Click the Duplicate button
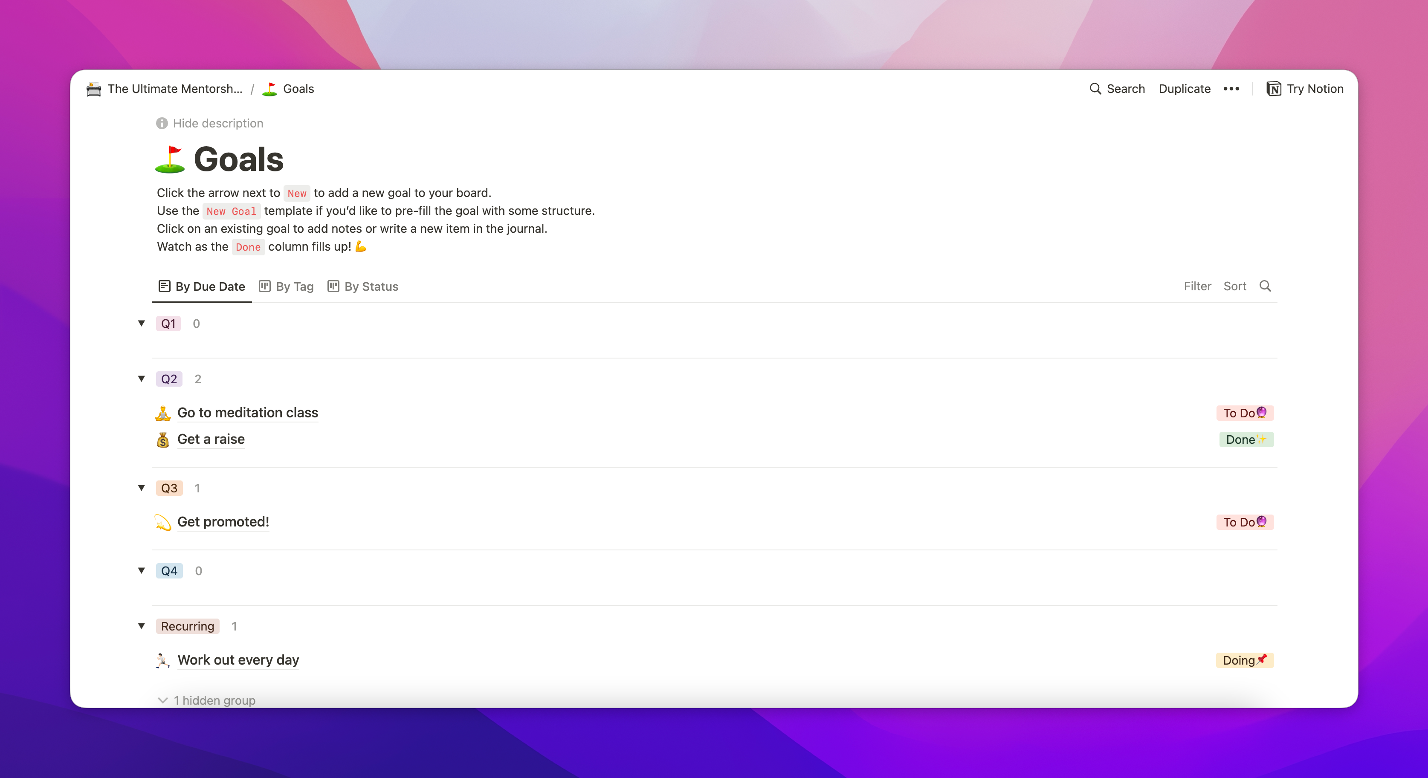Screen dimensions: 1428x778 [x=1184, y=89]
